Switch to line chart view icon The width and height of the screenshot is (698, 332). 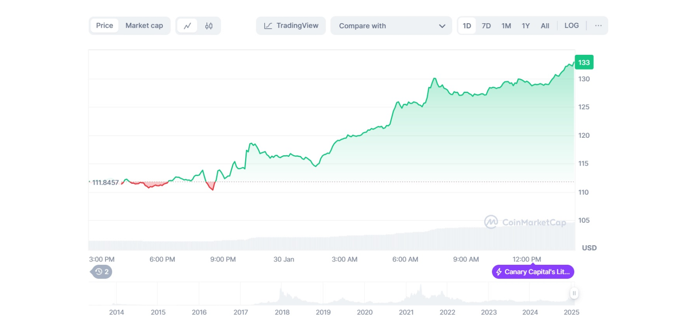187,26
